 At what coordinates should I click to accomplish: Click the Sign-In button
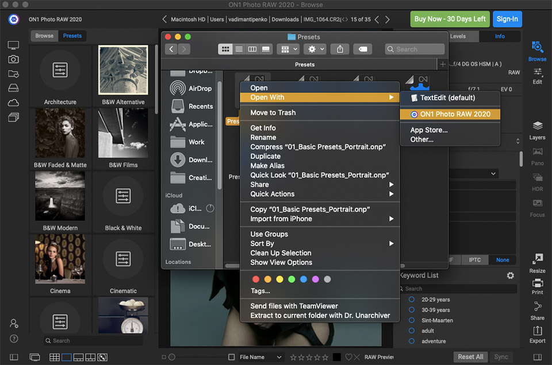507,19
